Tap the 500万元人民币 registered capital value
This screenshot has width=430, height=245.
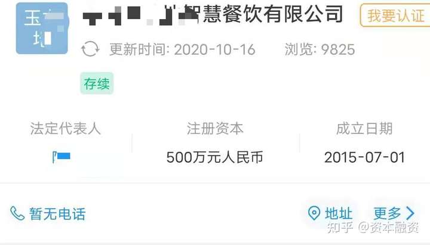pyautogui.click(x=215, y=157)
